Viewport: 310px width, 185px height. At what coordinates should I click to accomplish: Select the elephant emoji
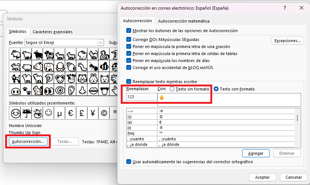(49, 66)
